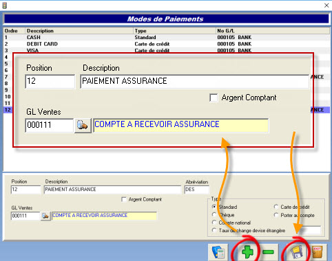Click the green plus add button
The width and height of the screenshot is (332, 261).
(x=248, y=252)
